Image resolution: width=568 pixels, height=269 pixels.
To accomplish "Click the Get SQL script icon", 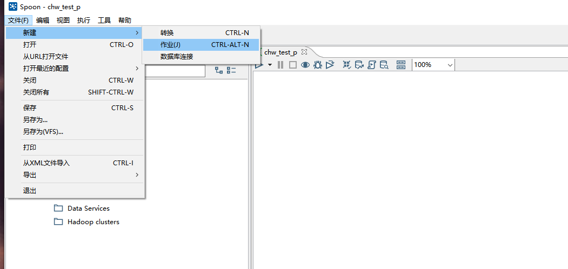I will (372, 65).
